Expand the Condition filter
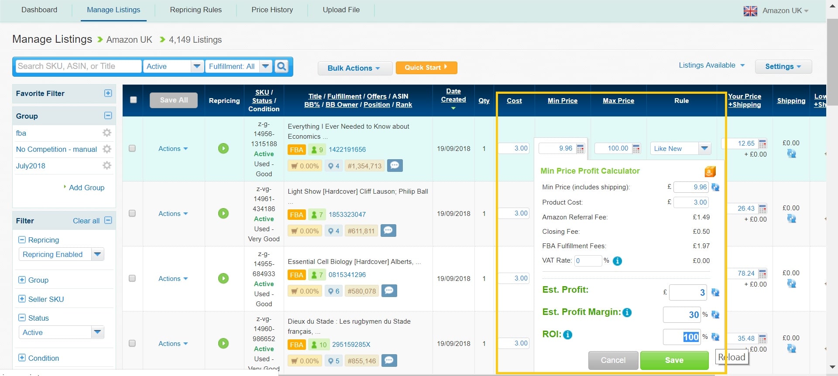This screenshot has width=838, height=376. pos(22,358)
